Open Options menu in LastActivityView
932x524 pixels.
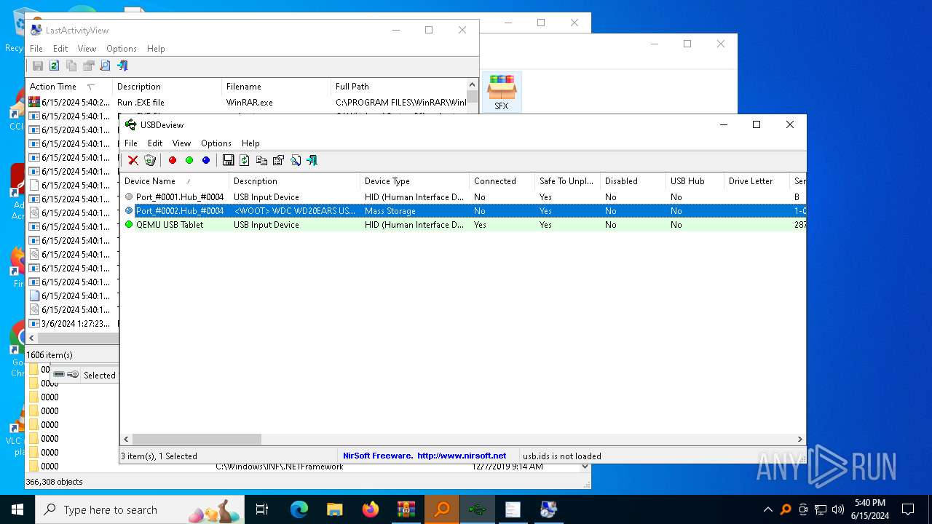click(122, 49)
